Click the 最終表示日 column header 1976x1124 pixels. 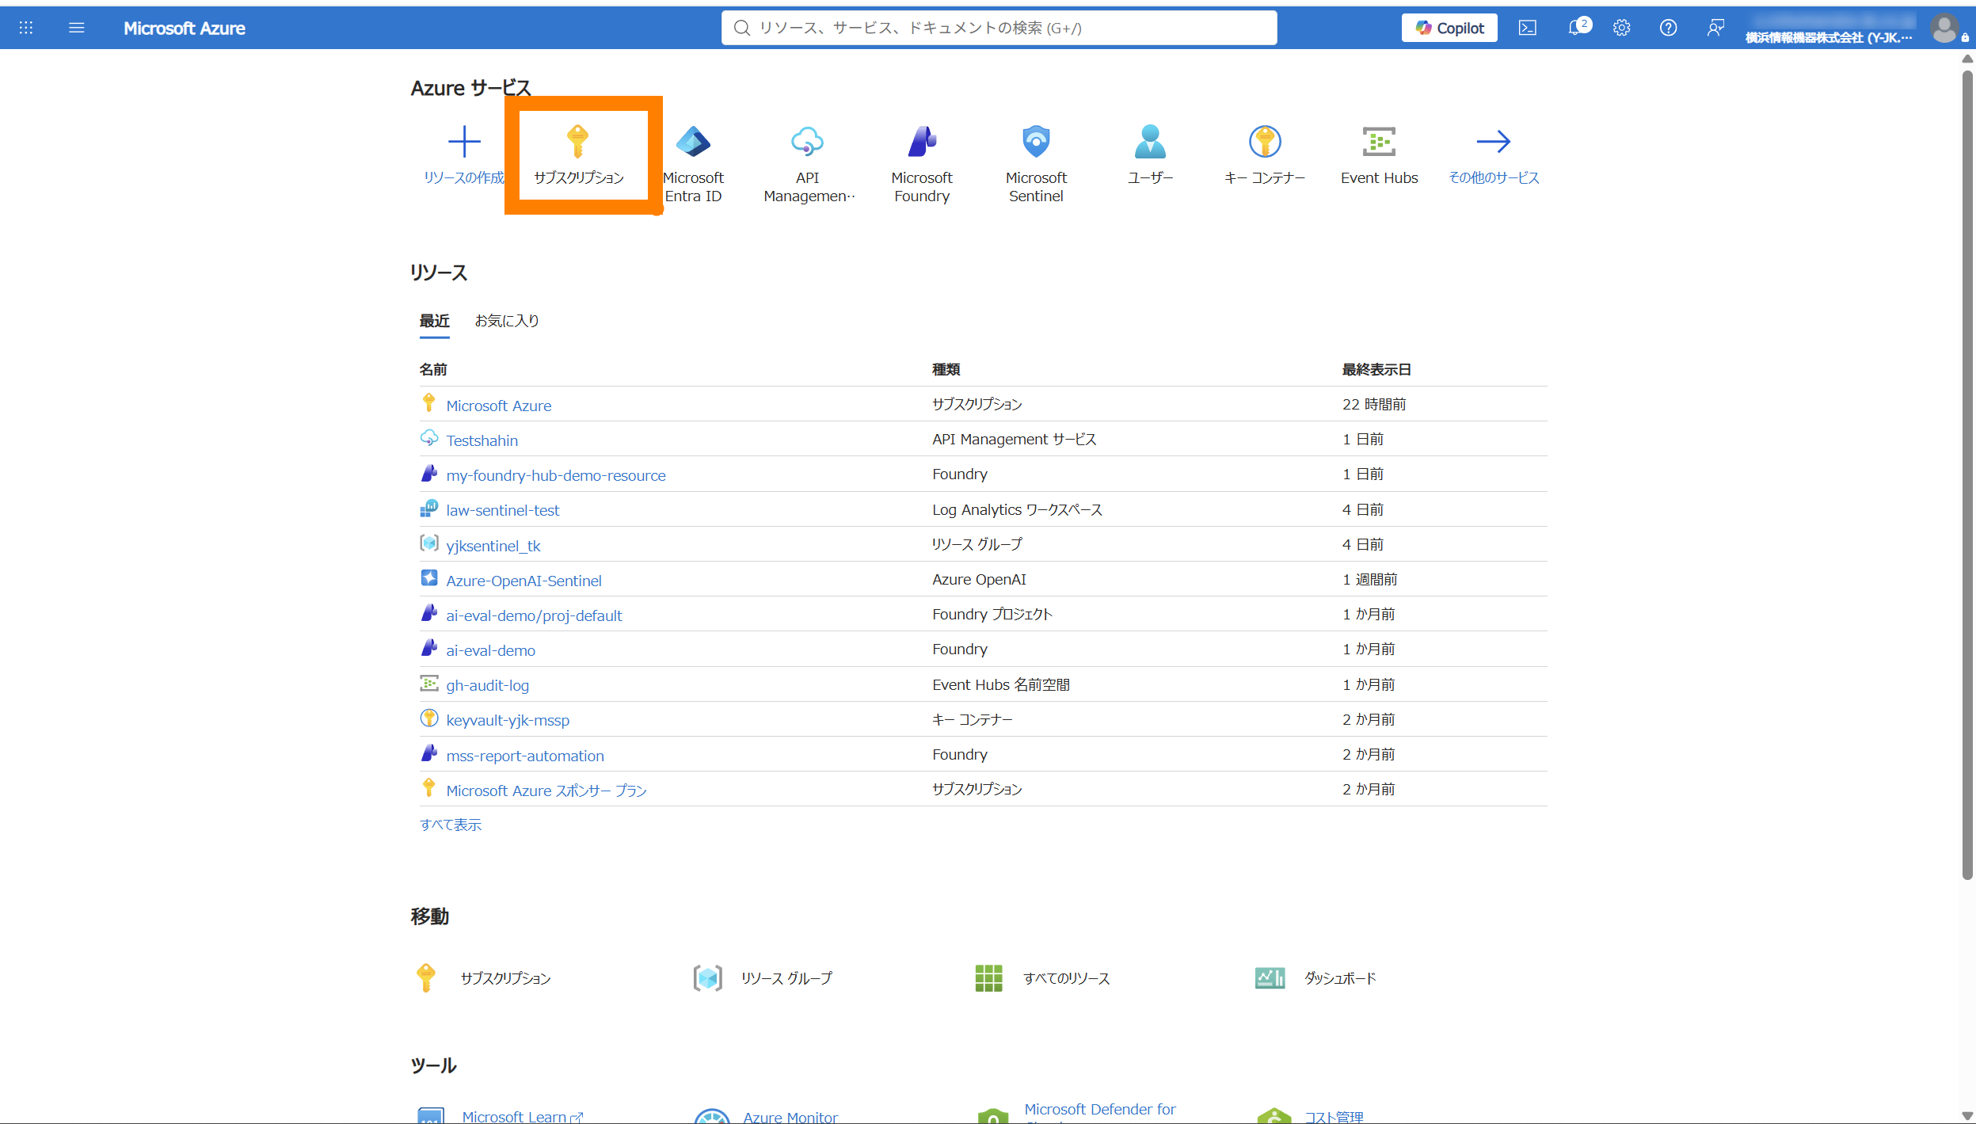(x=1376, y=369)
